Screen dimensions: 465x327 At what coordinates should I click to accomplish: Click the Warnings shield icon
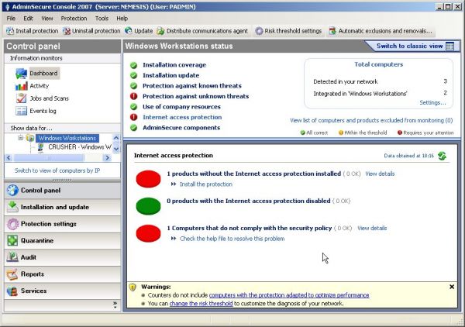[133, 287]
